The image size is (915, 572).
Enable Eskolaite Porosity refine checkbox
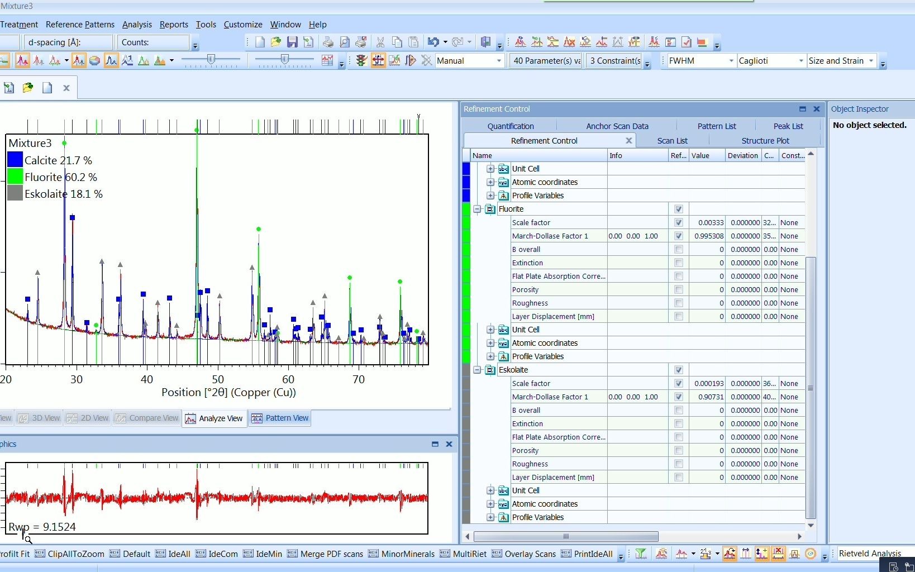[679, 450]
